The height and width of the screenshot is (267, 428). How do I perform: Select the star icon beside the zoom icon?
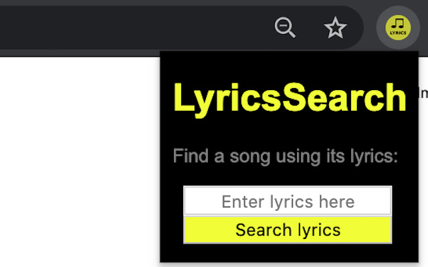pos(335,27)
